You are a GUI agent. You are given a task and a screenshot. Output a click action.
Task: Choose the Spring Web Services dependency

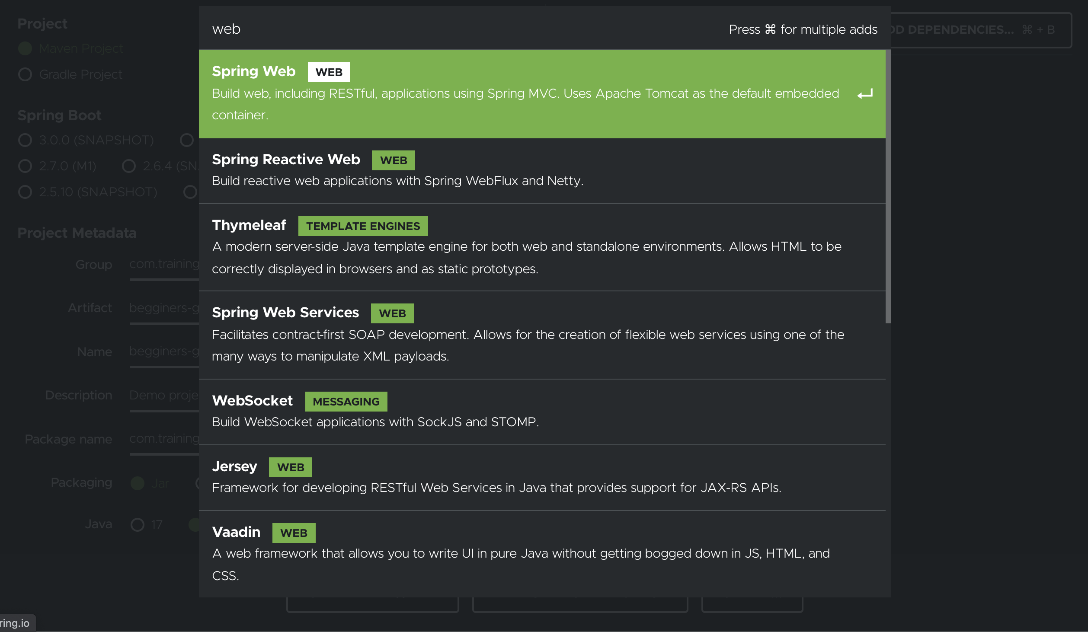(x=542, y=335)
